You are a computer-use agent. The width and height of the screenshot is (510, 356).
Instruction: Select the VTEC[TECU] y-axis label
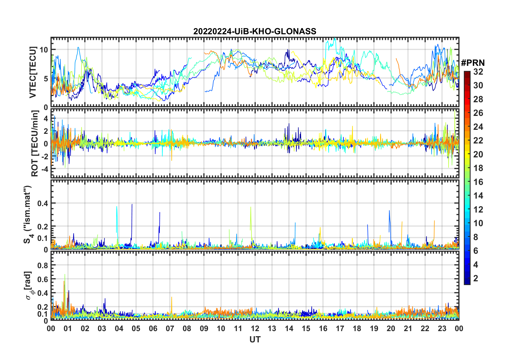[33, 72]
